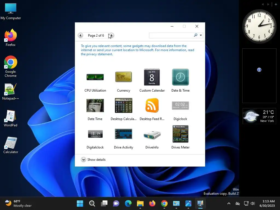This screenshot has height=210, width=280.
Task: Show hidden system tray icons
Action: (229, 203)
